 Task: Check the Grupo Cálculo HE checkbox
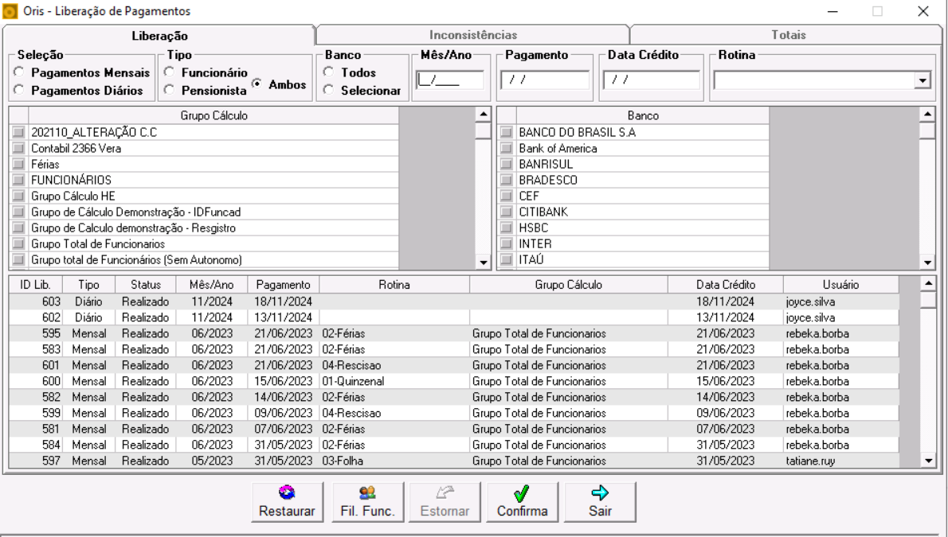point(19,197)
